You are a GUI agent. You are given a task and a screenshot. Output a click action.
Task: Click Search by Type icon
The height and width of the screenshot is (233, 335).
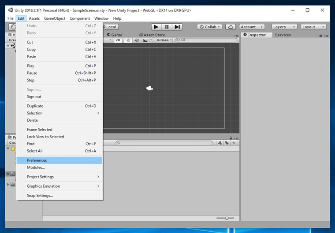click(x=220, y=143)
